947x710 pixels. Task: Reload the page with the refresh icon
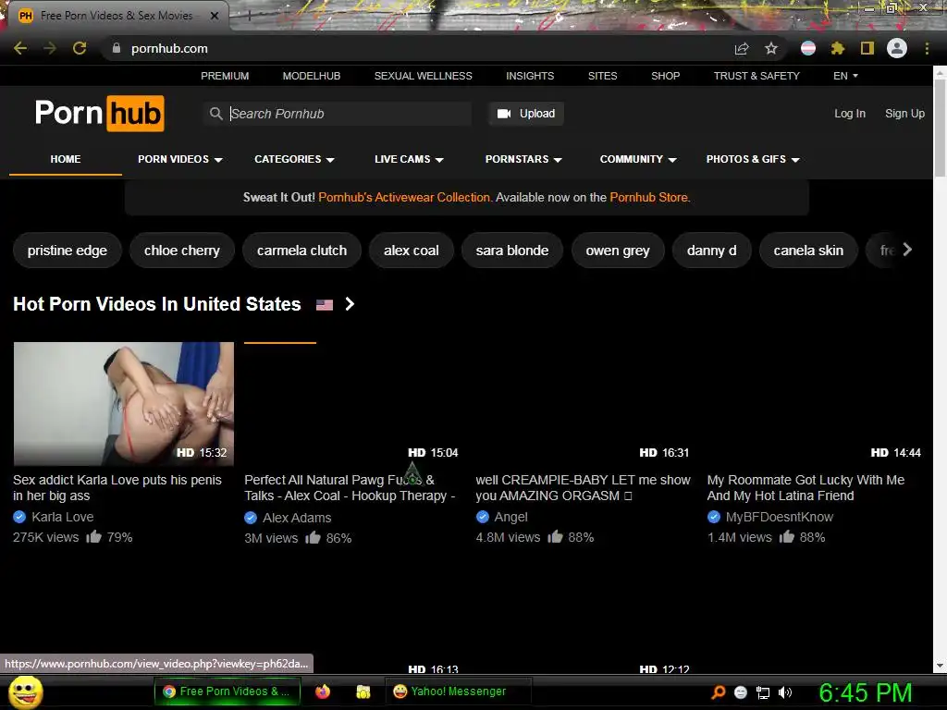(80, 48)
